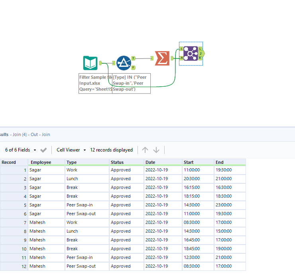Click the Filter tool's T output anchor
295x276 pixels.
134,58
